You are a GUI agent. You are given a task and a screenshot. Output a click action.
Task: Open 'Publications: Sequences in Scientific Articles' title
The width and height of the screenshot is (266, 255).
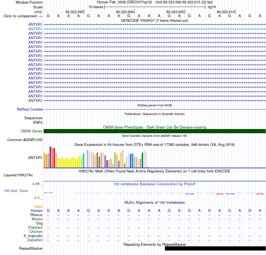pos(155,114)
